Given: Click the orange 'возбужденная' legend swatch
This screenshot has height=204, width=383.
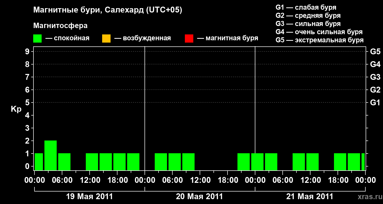Looking at the screenshot, I should click(106, 39).
